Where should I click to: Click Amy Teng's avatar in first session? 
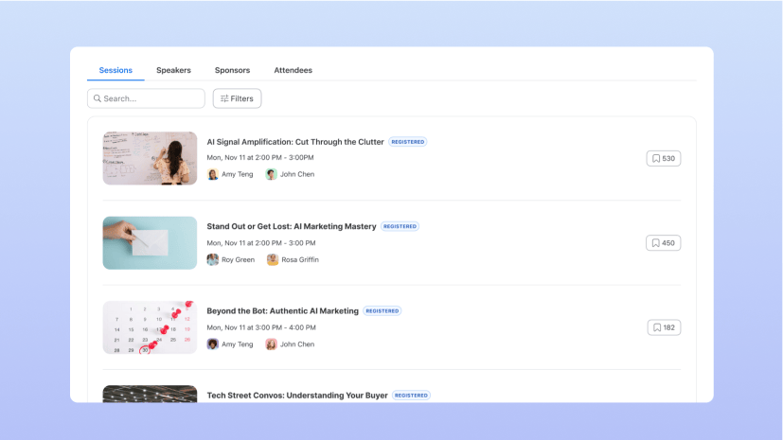pos(213,174)
